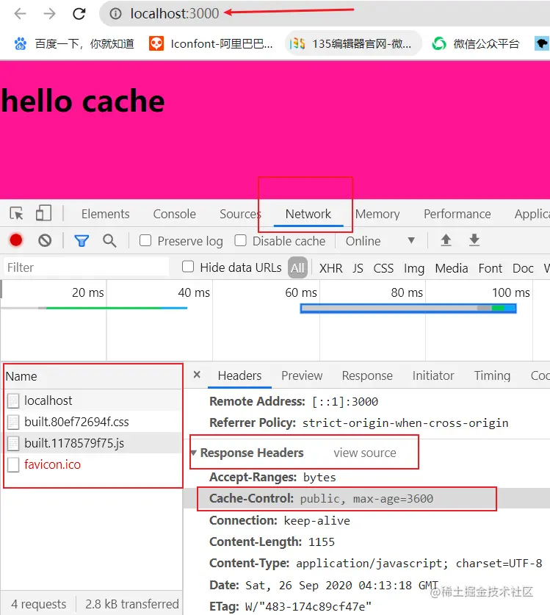Screen dimensions: 550x615
Task: Go forward in browser history
Action: [49, 14]
